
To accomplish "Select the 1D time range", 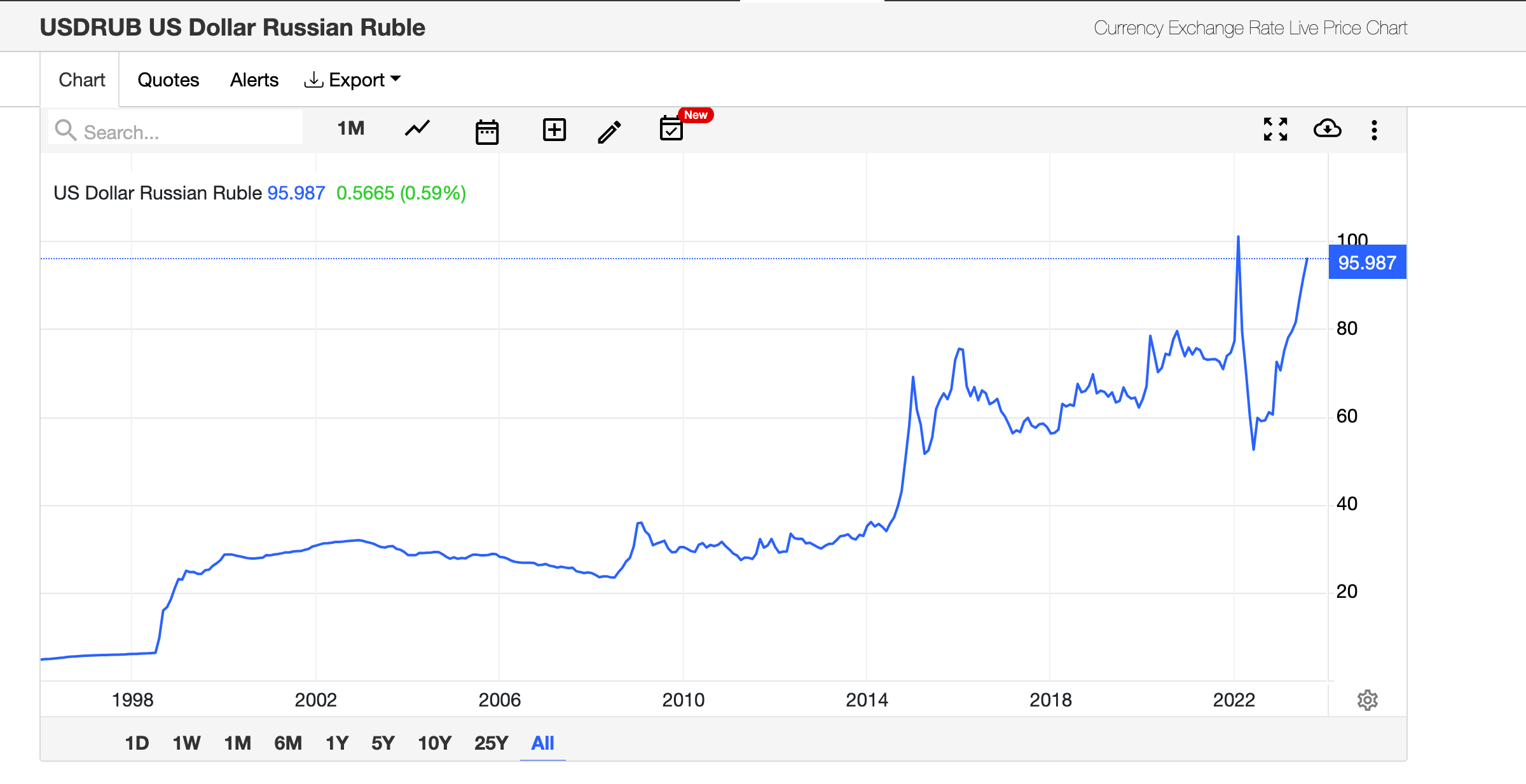I will (137, 743).
